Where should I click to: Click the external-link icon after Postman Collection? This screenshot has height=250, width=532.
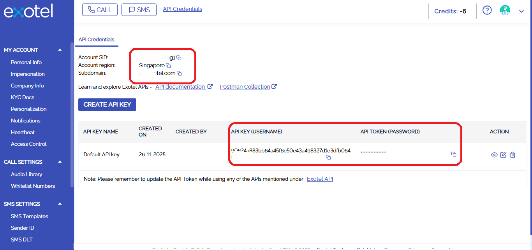click(274, 86)
